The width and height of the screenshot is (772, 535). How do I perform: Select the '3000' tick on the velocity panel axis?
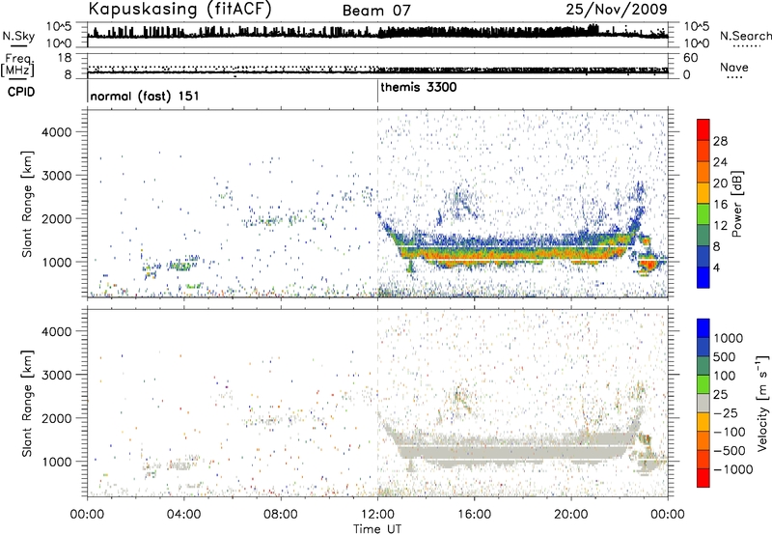56,375
